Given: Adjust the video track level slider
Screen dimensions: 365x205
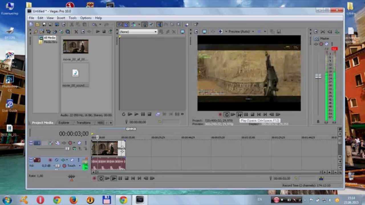Looking at the screenshot, I should pos(68,149).
